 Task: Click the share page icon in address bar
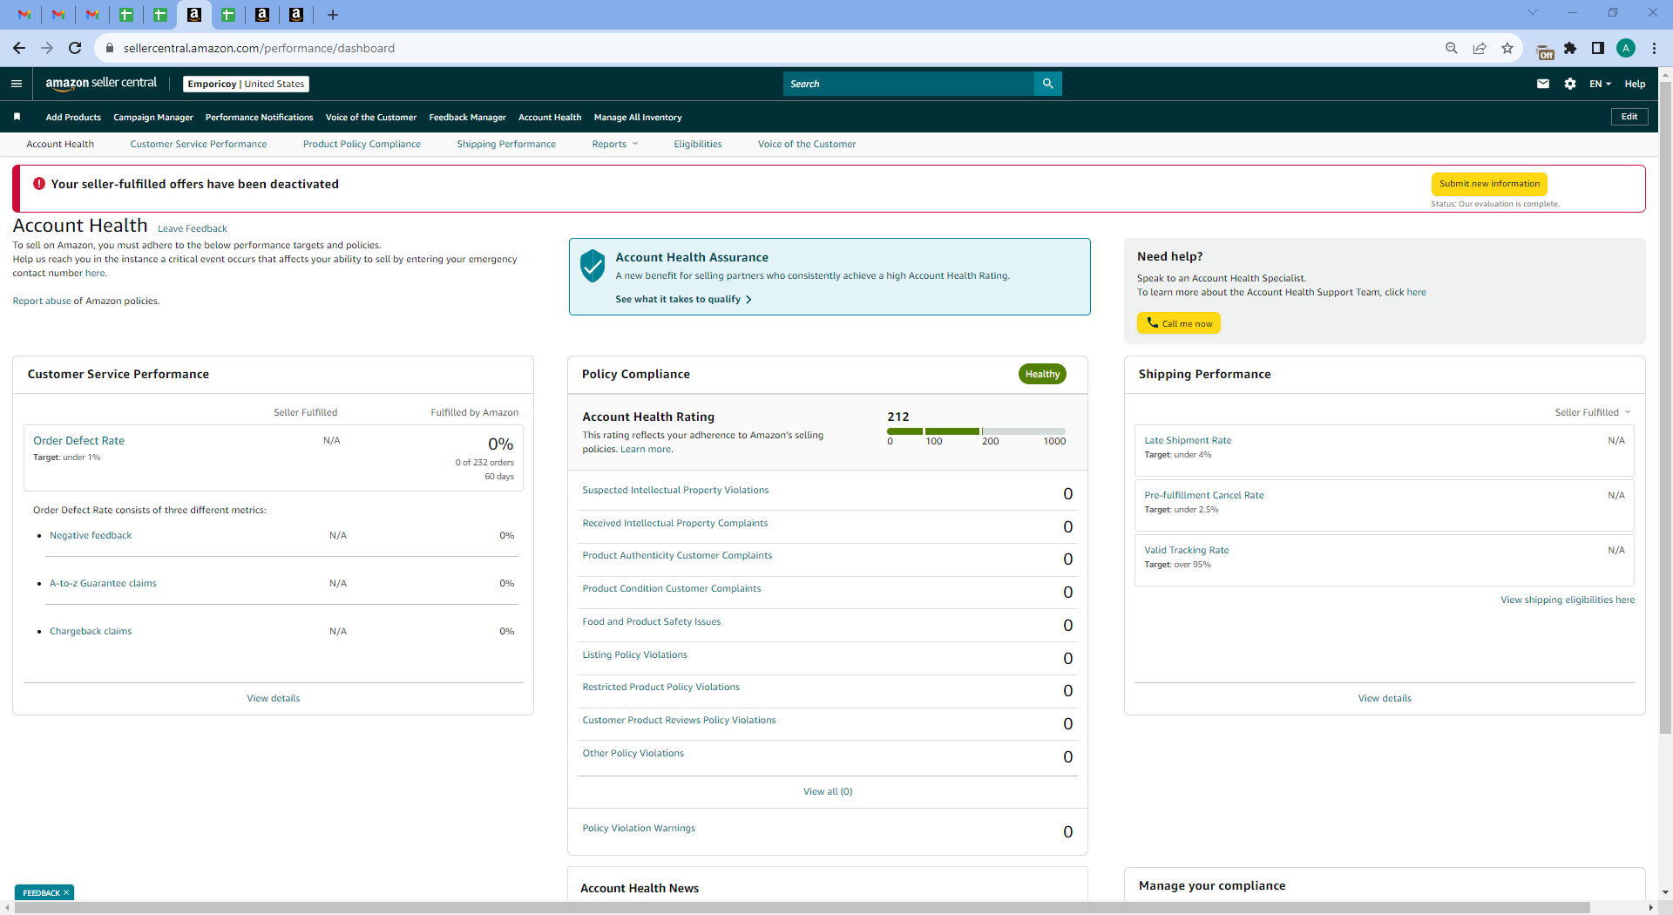1479,48
